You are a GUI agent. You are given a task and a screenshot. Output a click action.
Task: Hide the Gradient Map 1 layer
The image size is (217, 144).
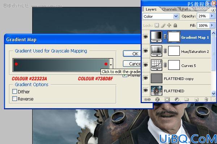(146, 37)
